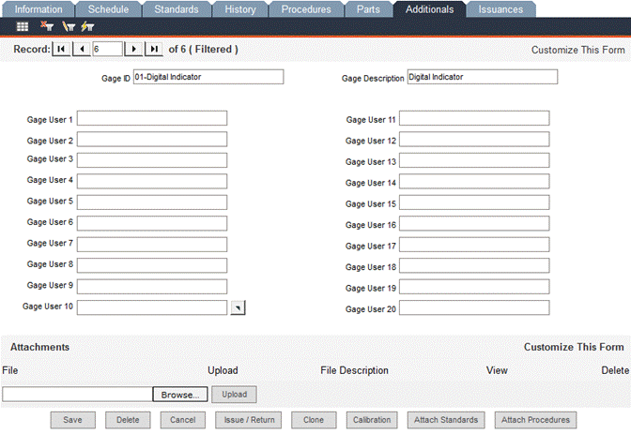Go to the next record
631x434 pixels.
pos(134,49)
